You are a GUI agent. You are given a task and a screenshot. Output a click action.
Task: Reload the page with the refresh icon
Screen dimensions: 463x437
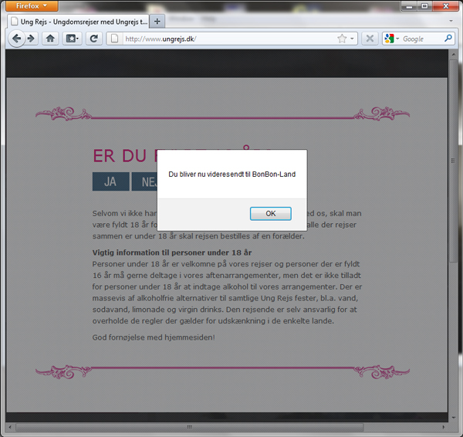(94, 39)
